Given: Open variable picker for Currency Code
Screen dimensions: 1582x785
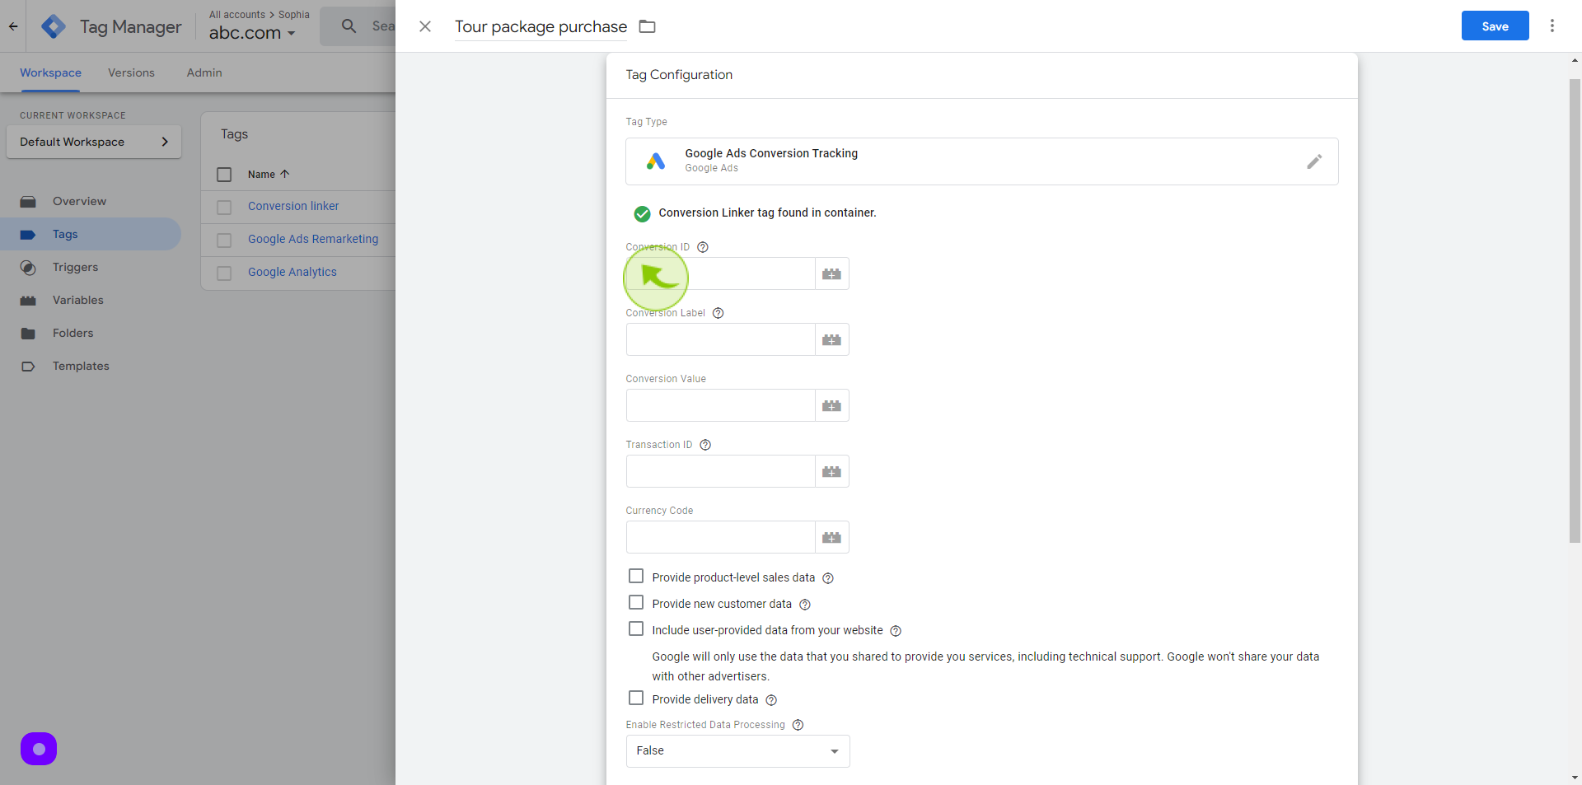Looking at the screenshot, I should click(x=832, y=537).
